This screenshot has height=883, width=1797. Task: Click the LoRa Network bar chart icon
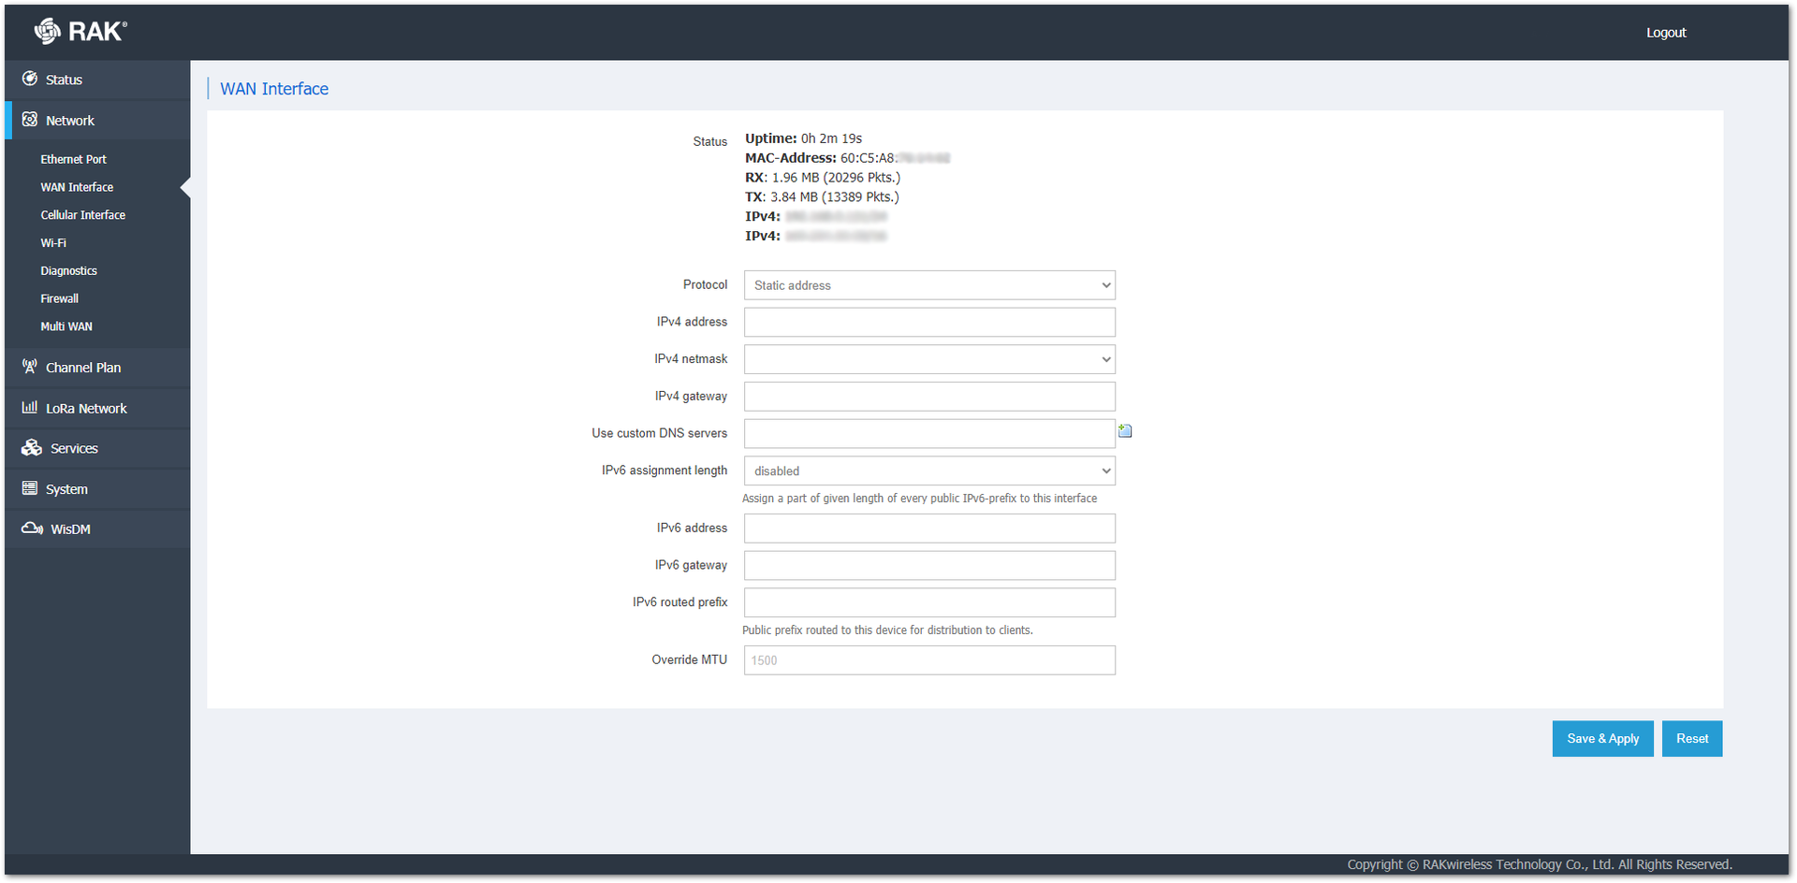coord(30,407)
